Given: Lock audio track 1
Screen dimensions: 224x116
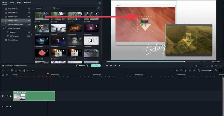Looking at the screenshot, I should coord(11,106).
